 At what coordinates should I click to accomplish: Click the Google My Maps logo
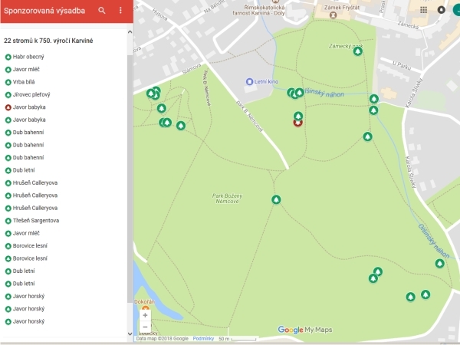pos(305,330)
